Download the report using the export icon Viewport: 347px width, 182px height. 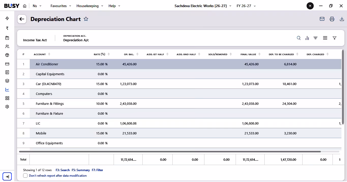tap(342, 19)
